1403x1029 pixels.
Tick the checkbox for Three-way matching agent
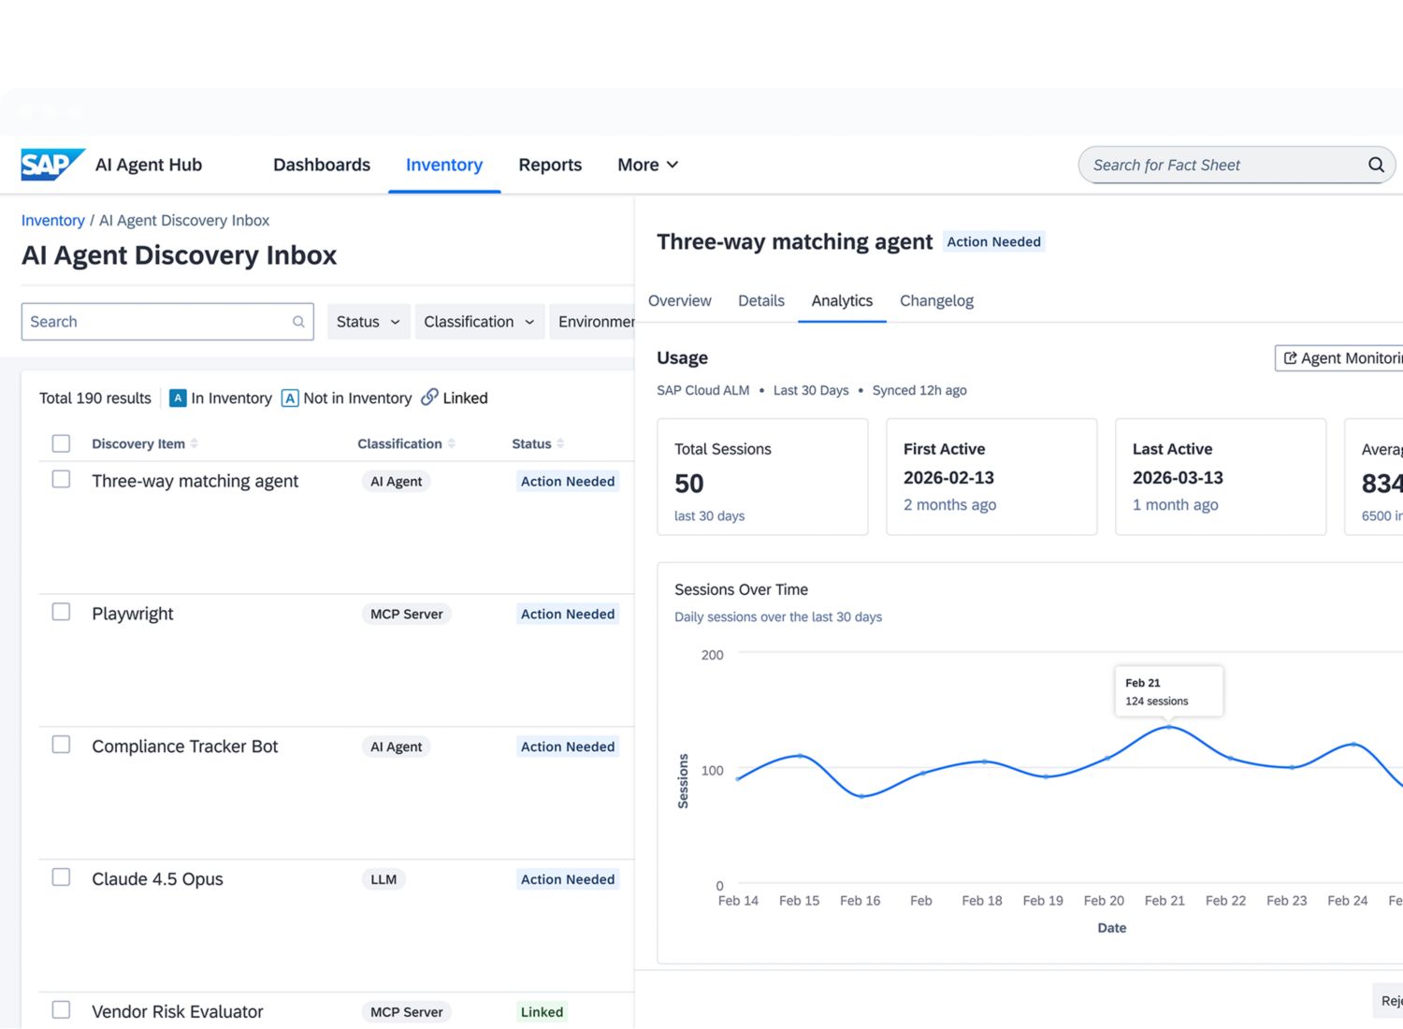pyautogui.click(x=61, y=479)
